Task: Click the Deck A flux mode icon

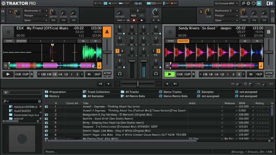Action: [32, 74]
